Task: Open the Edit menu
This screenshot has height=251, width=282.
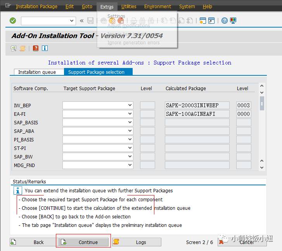Action: coord(69,7)
